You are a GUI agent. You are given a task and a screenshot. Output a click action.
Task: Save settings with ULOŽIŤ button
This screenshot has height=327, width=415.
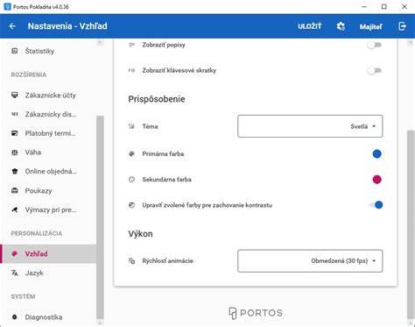click(x=310, y=26)
